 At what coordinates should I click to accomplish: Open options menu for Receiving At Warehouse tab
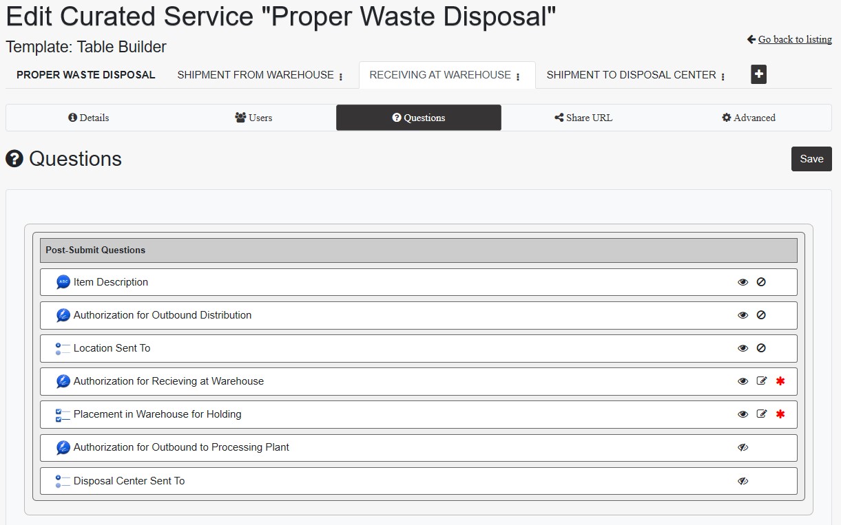518,76
